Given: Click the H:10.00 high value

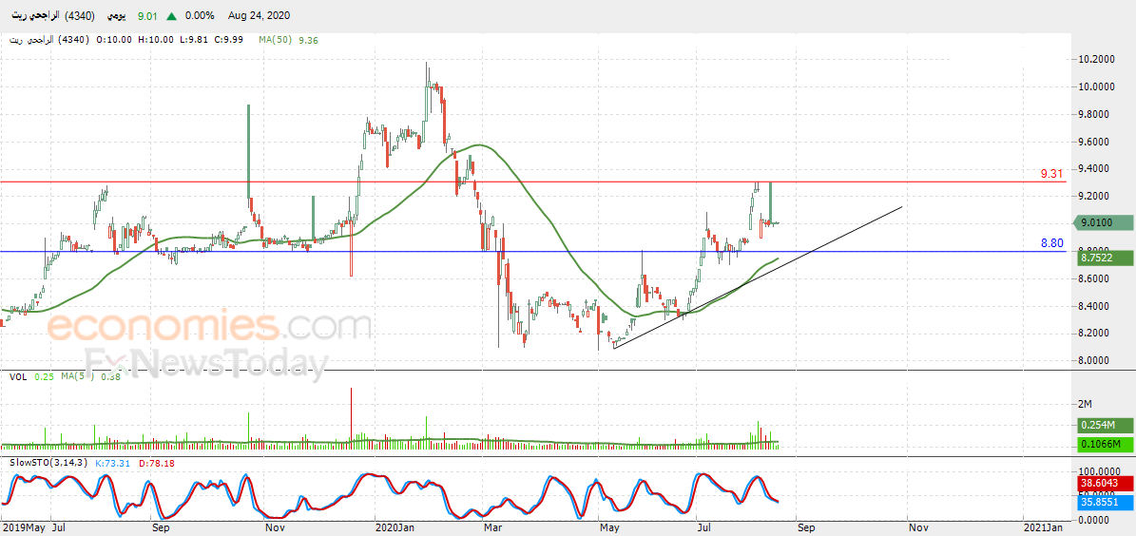Looking at the screenshot, I should coord(154,40).
